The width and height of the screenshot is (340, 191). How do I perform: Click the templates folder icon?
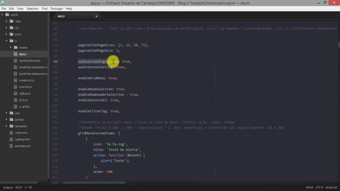click(x=12, y=126)
